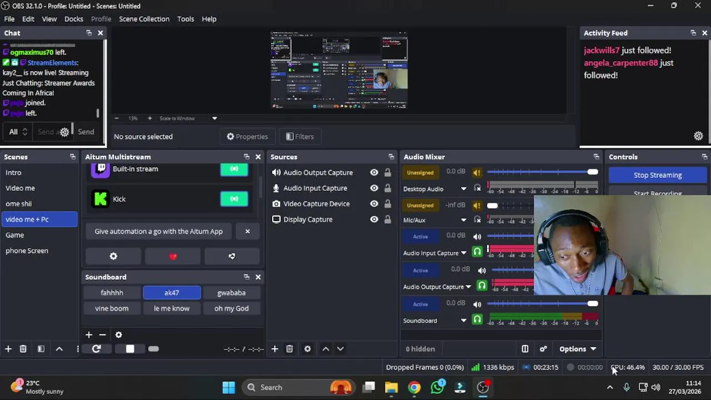Add a sound with plus icon in Soundboard
Viewport: 711px width, 400px height.
89,335
